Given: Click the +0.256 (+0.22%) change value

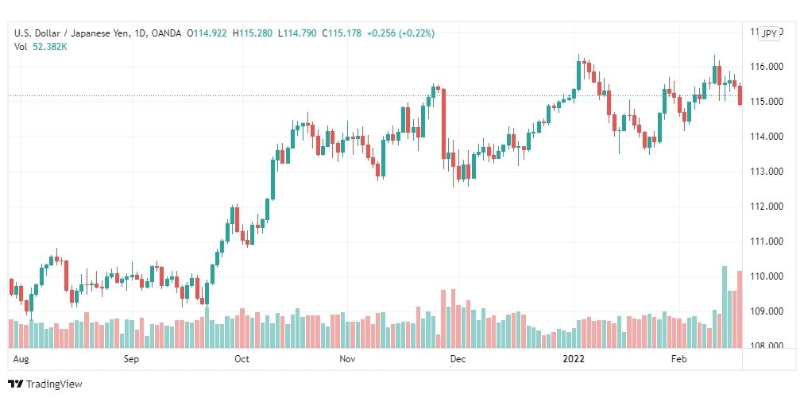Looking at the screenshot, I should pos(400,33).
